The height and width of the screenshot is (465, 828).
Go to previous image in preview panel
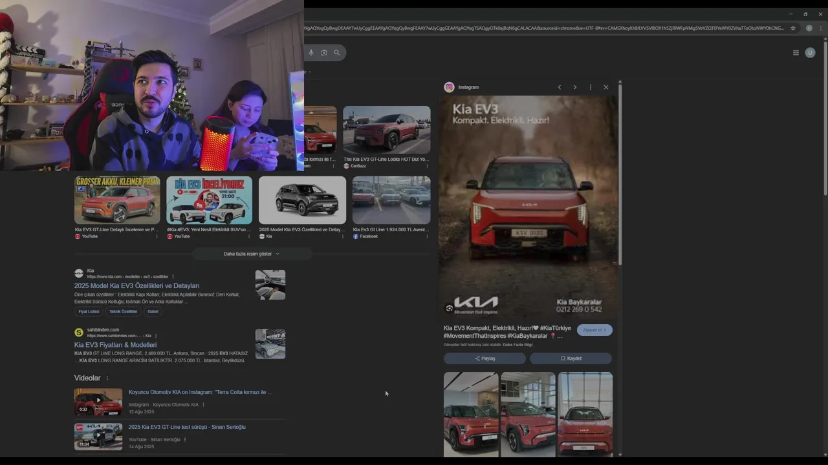560,87
